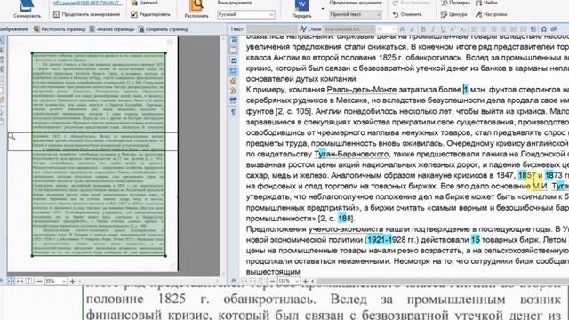Viewport: 569px width, 320px height.
Task: Open the Простой текст document layout dropdown
Action: pyautogui.click(x=356, y=14)
